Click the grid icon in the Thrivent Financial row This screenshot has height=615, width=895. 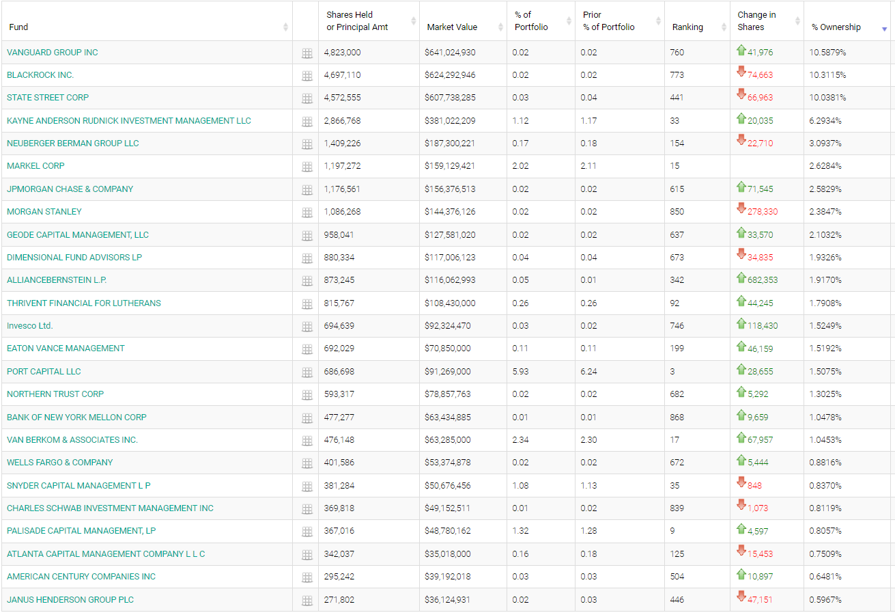click(307, 304)
